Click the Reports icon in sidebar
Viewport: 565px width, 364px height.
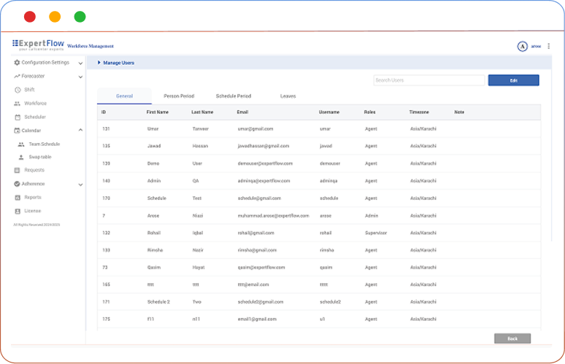pos(18,198)
